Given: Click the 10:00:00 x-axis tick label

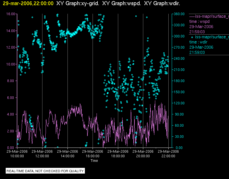Looking at the screenshot, I should tap(17, 156).
